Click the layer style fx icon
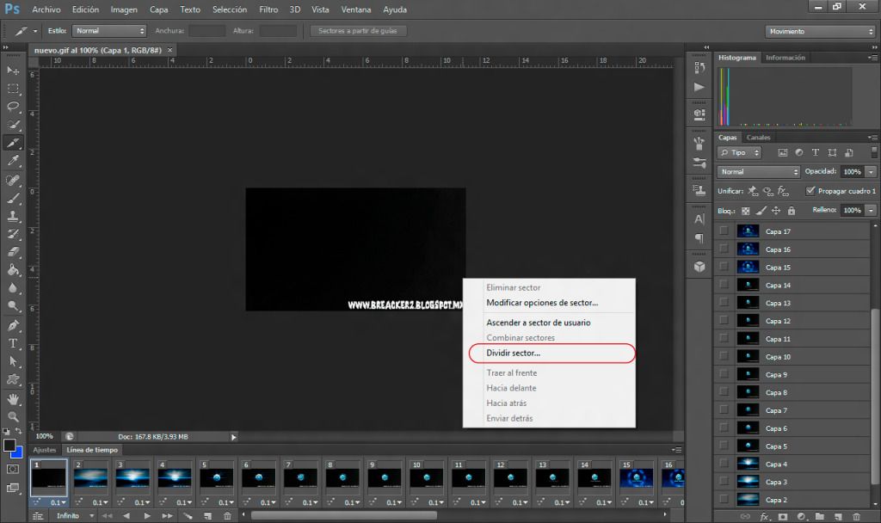This screenshot has width=881, height=523. click(x=764, y=516)
